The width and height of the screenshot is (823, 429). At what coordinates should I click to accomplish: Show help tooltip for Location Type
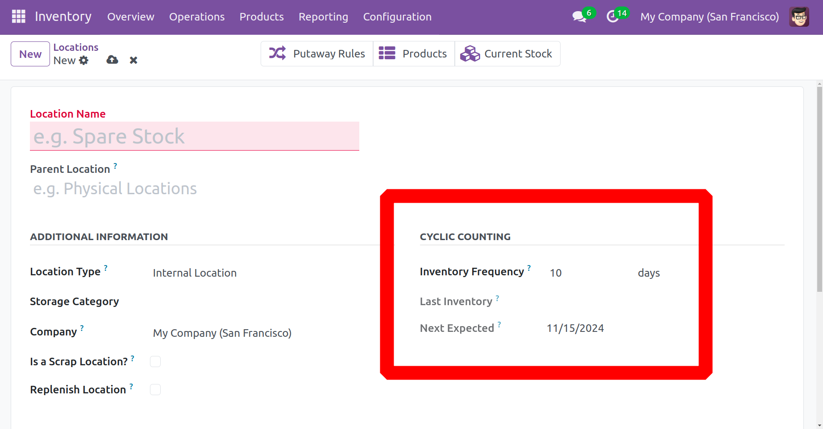106,268
